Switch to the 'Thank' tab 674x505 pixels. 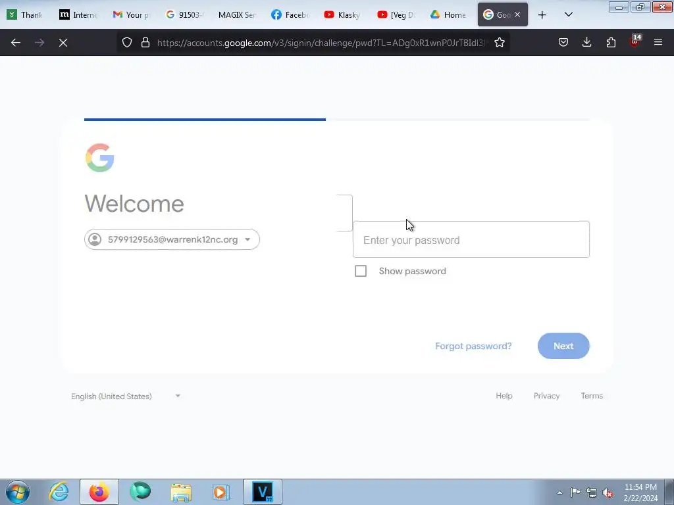click(x=24, y=15)
